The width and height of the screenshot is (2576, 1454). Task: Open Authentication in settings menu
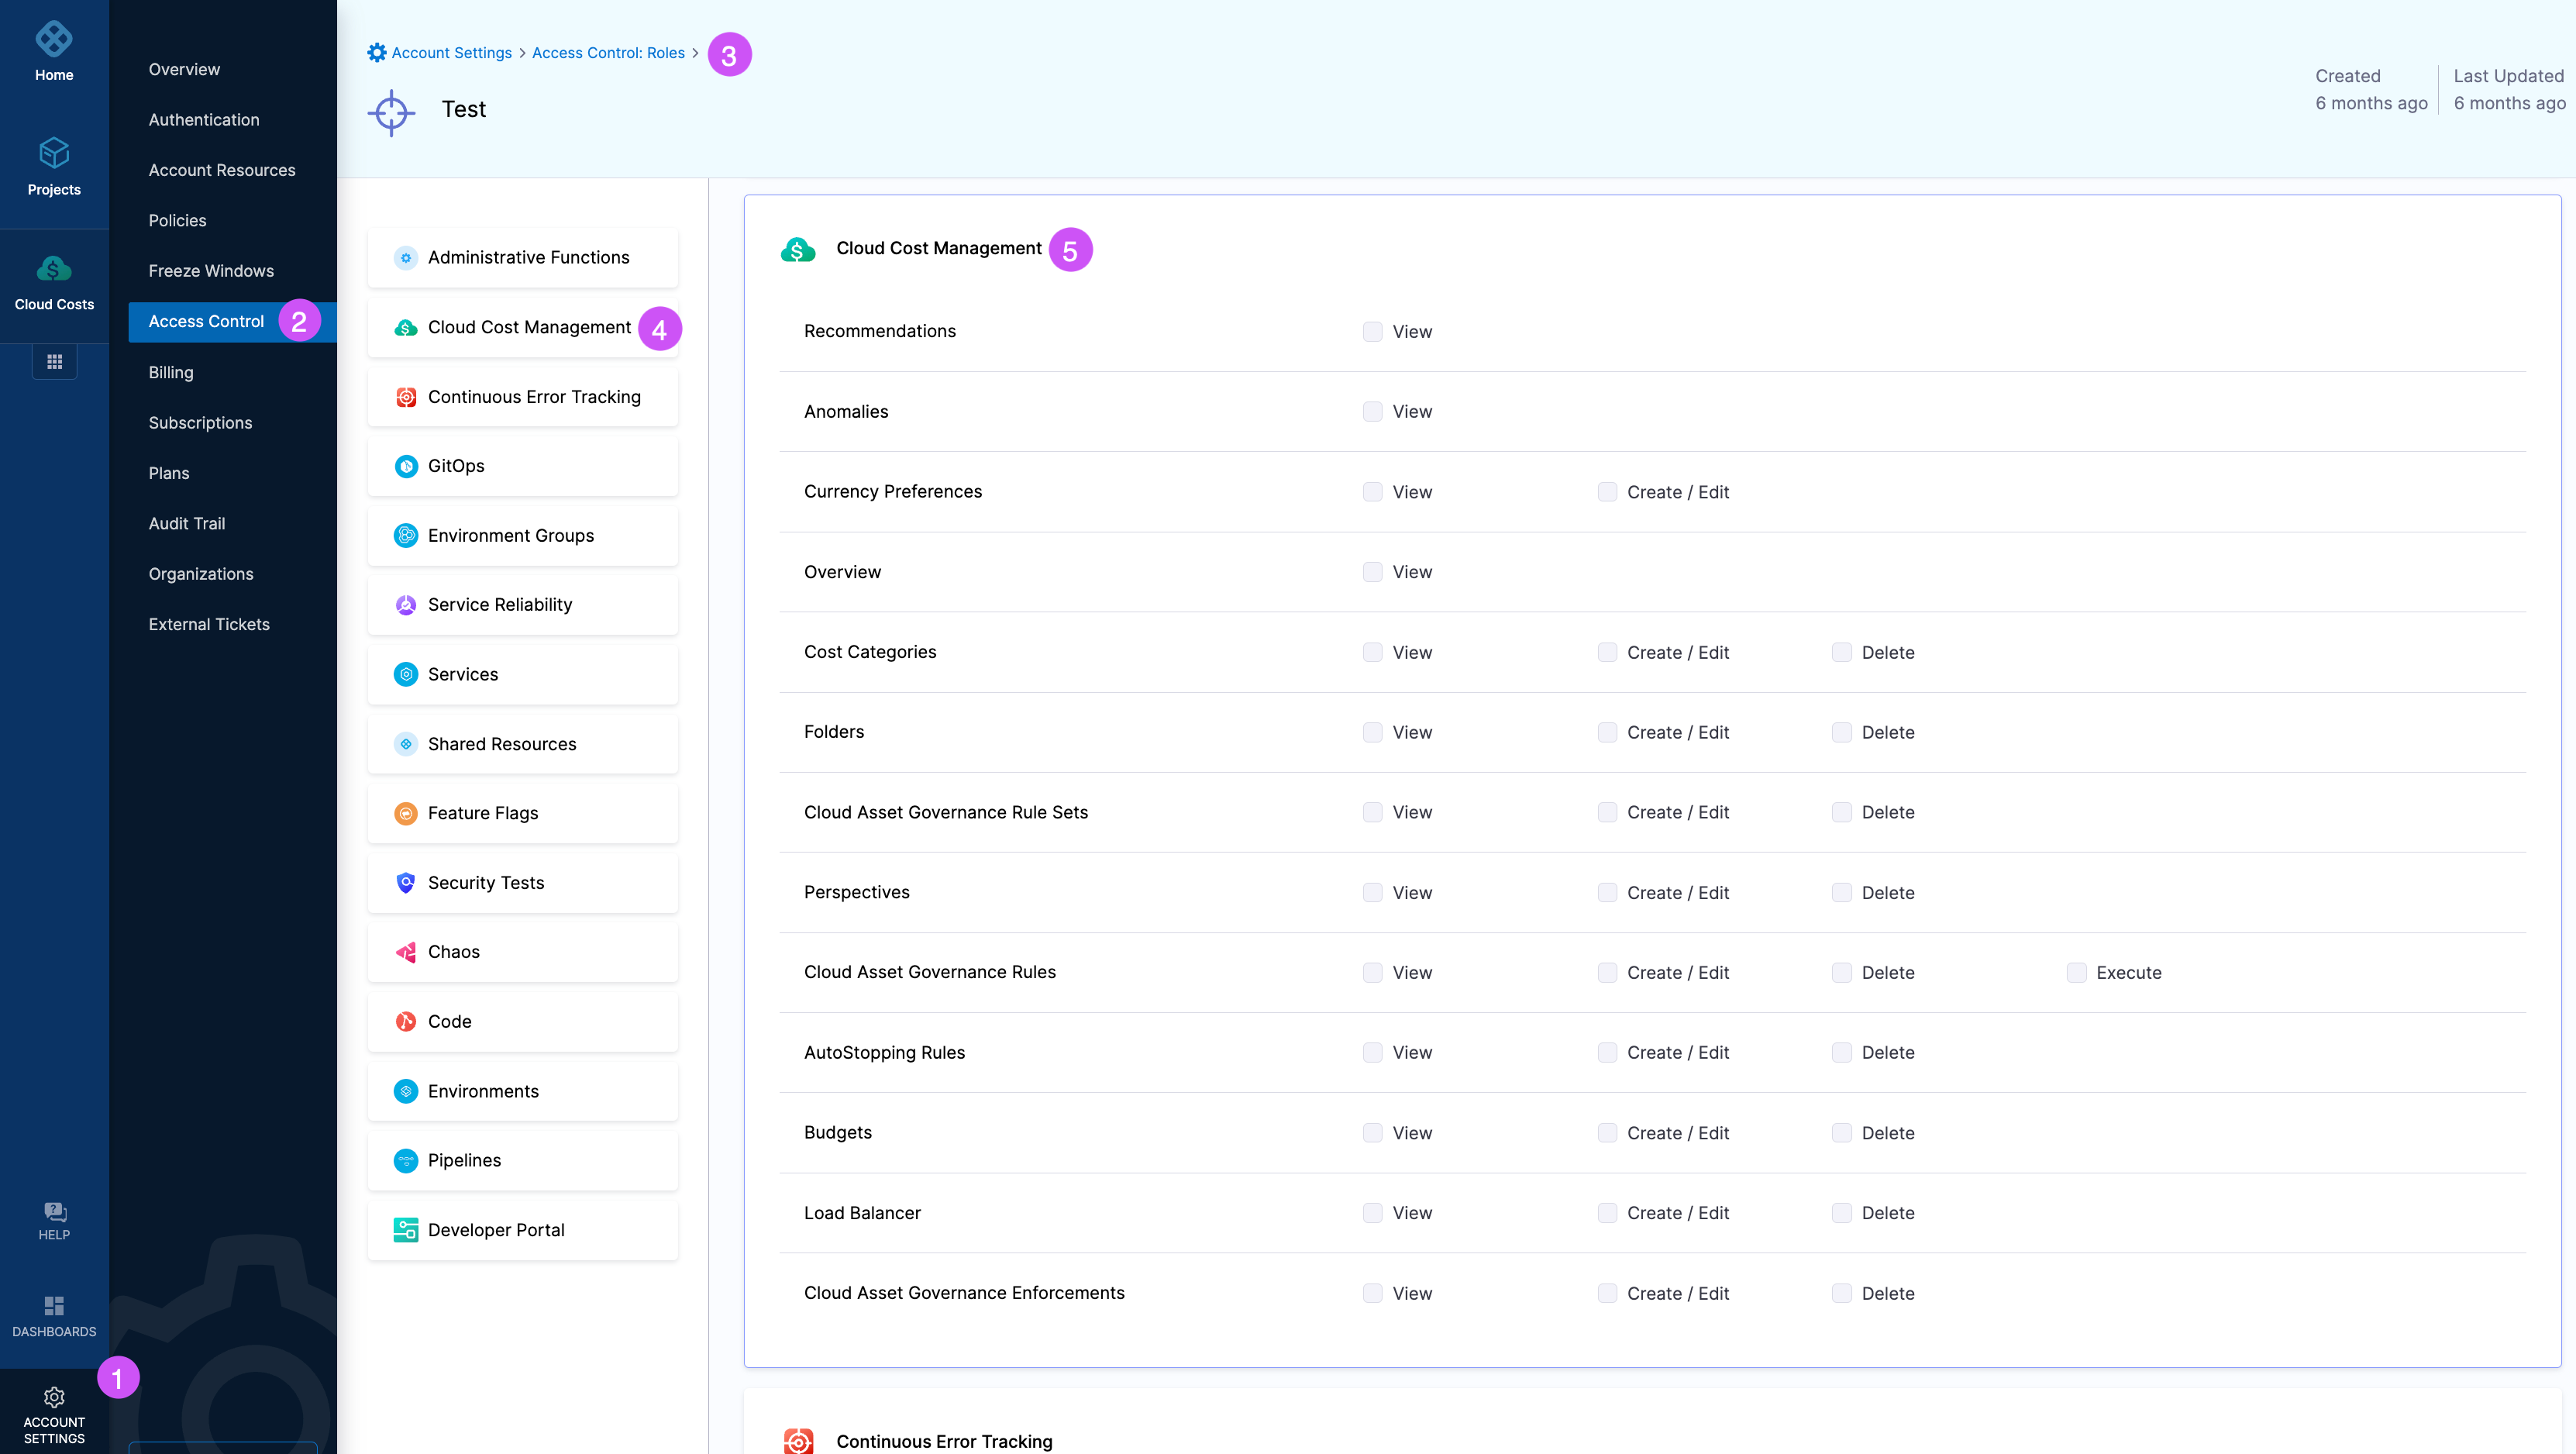204,120
